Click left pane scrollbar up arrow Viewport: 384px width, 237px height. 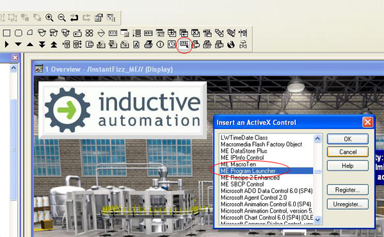(13, 68)
